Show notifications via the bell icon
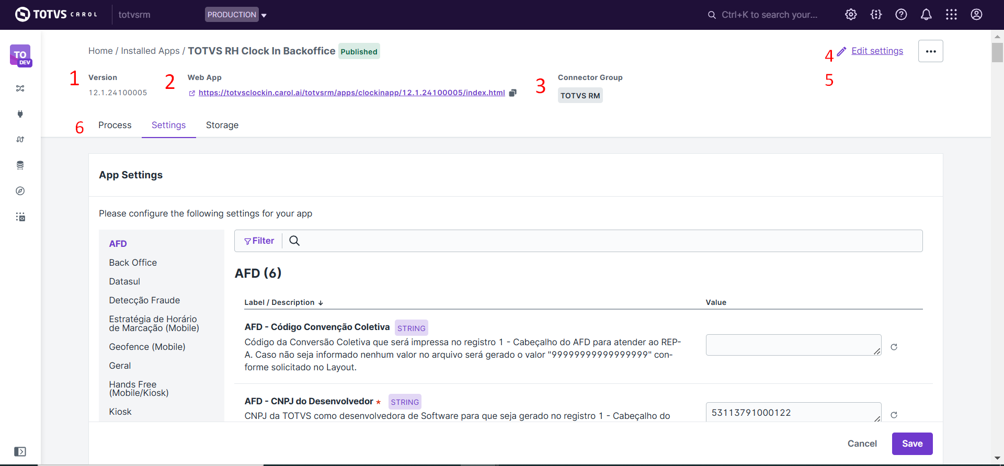 click(x=926, y=15)
